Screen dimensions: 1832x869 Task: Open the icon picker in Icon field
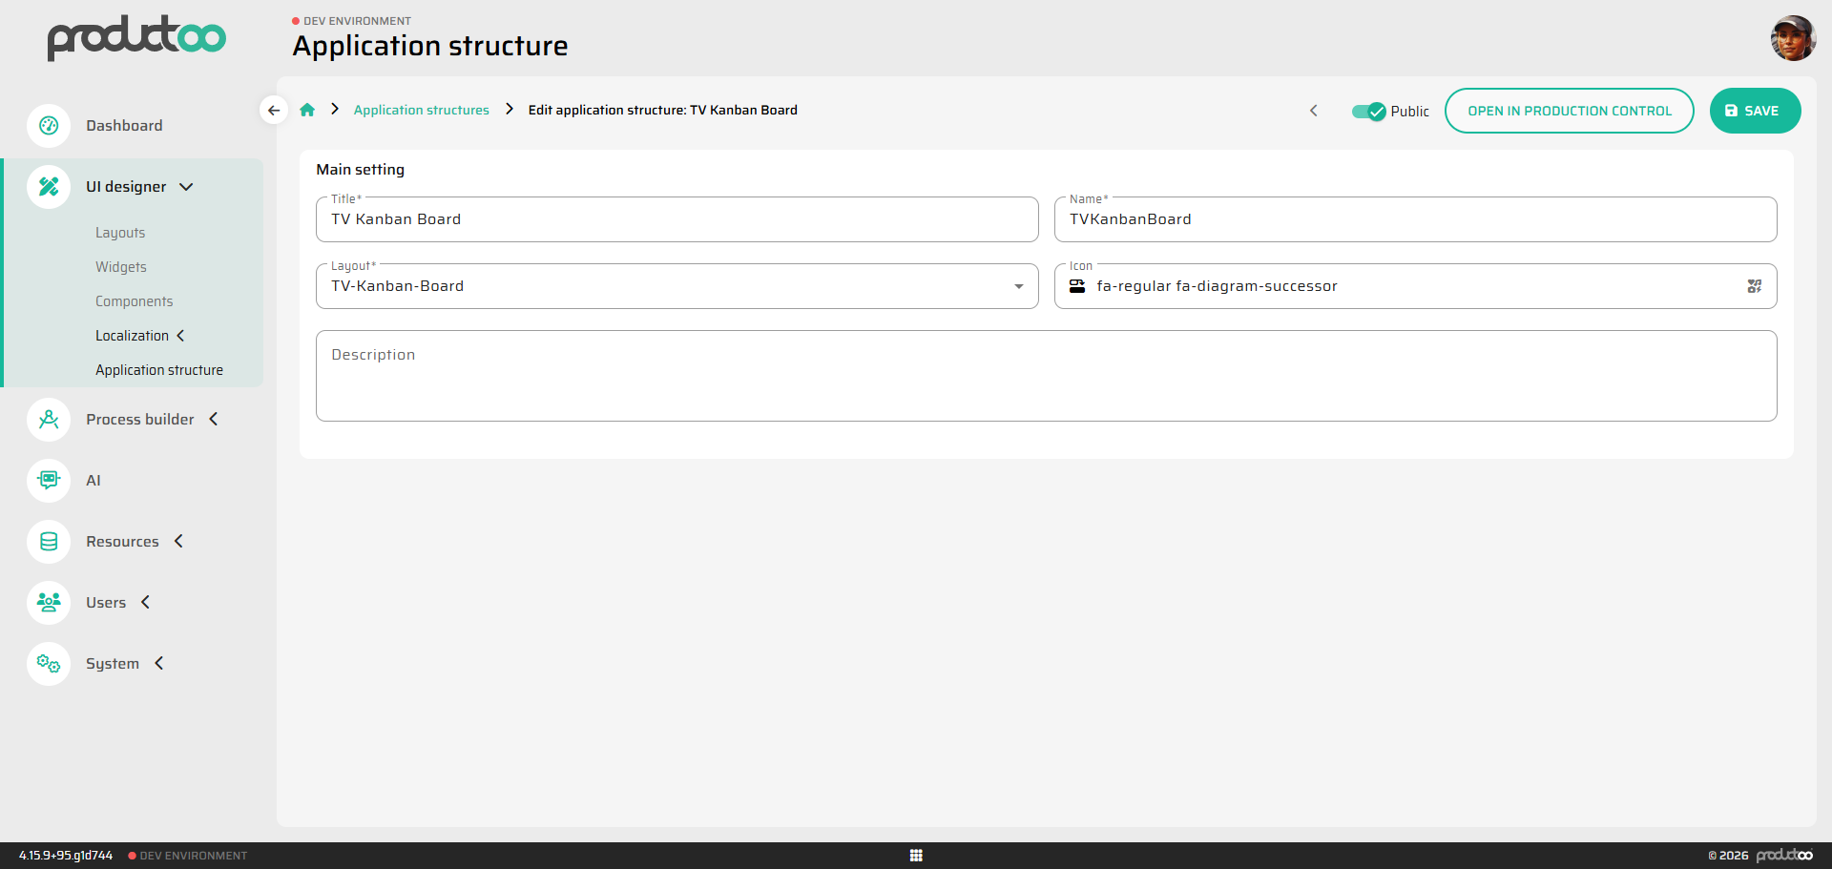tap(1754, 286)
